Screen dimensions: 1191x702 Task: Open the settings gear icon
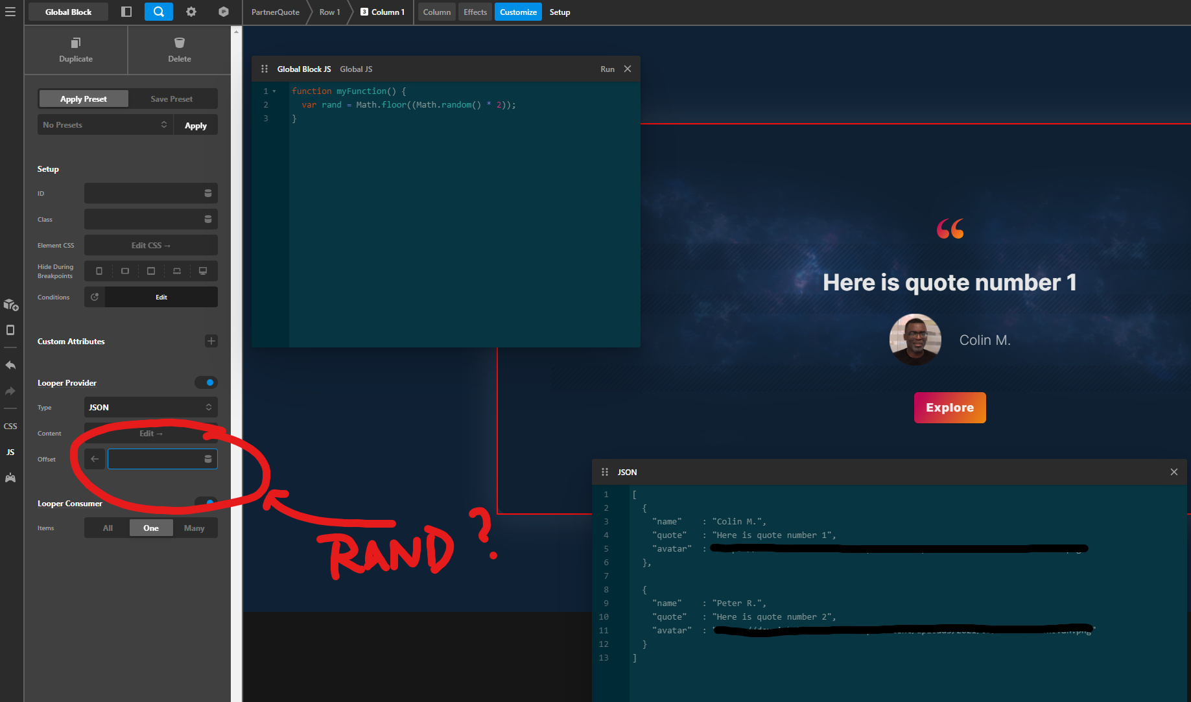click(x=191, y=12)
